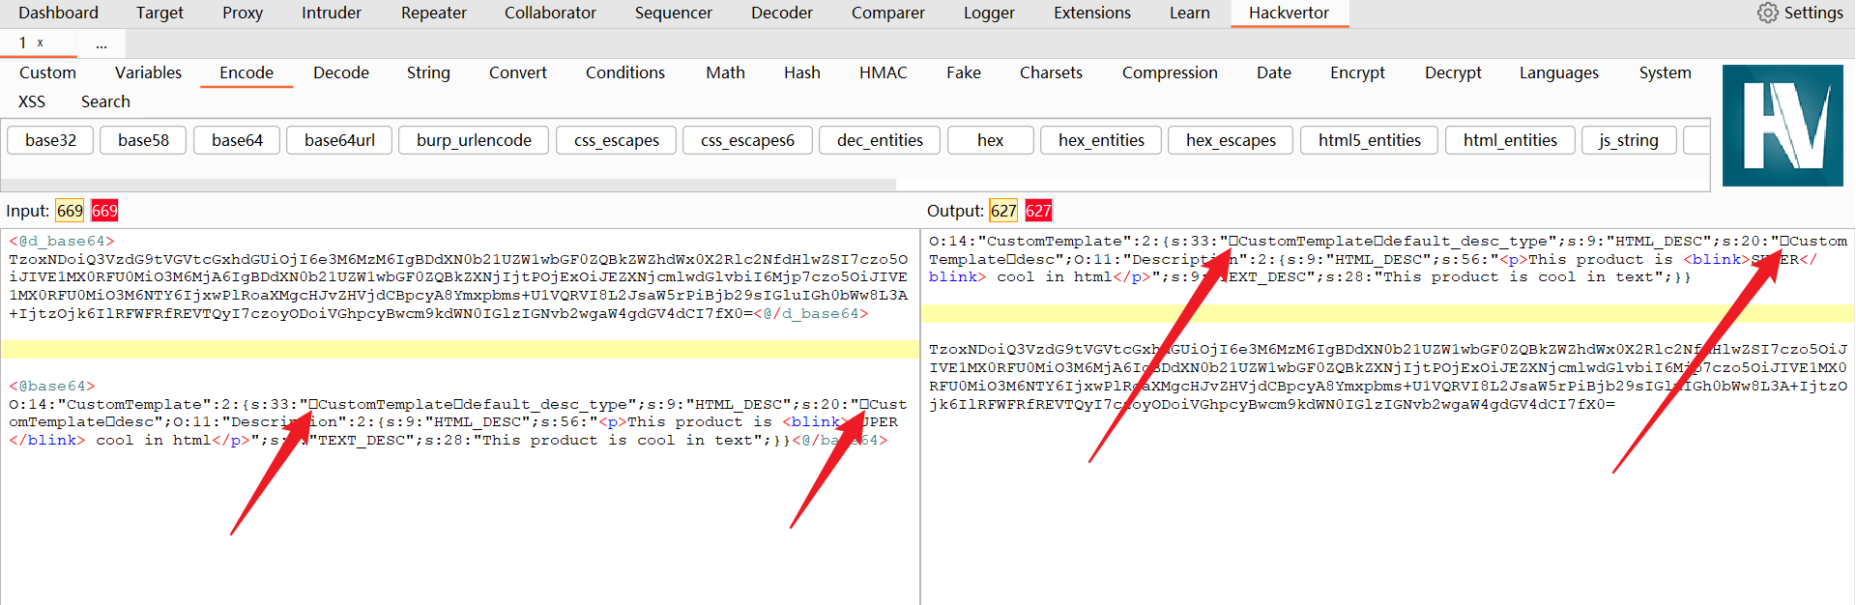Insert the hex_entities tag
Image resolution: width=1856 pixels, height=605 pixels.
click(1101, 140)
